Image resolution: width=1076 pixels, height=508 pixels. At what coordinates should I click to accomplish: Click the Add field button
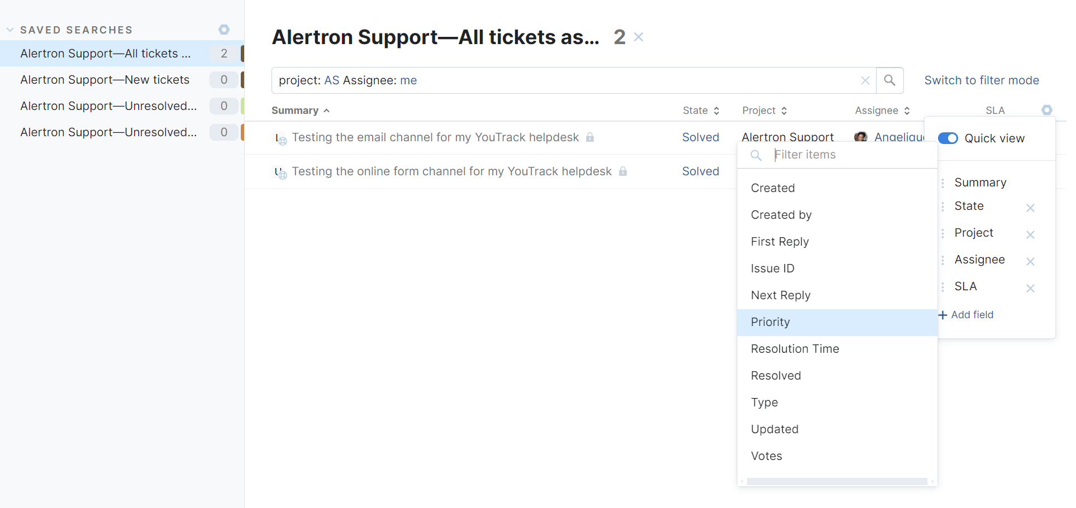966,315
